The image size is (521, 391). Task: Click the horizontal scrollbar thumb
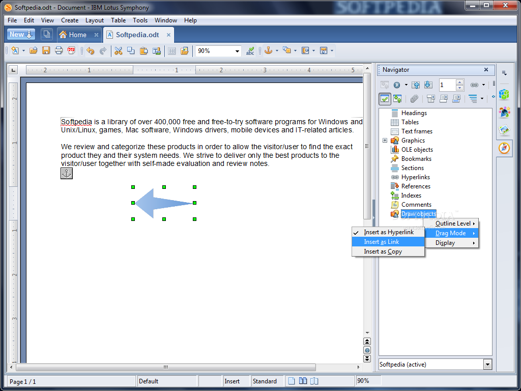[x=166, y=367]
